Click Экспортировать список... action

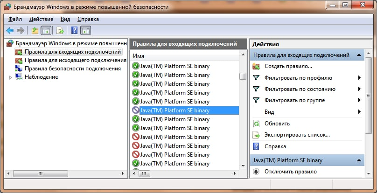(297, 135)
